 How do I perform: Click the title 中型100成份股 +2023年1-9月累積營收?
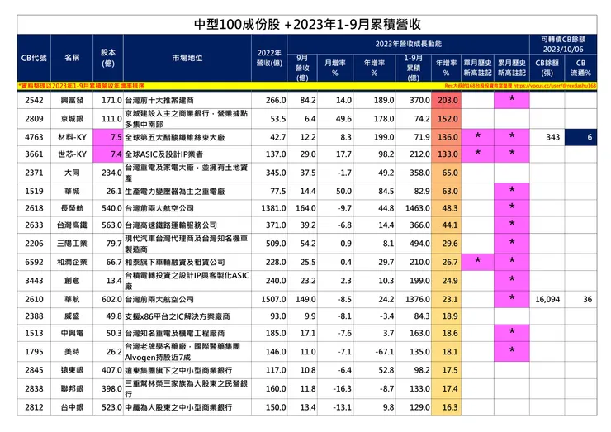coord(307,25)
